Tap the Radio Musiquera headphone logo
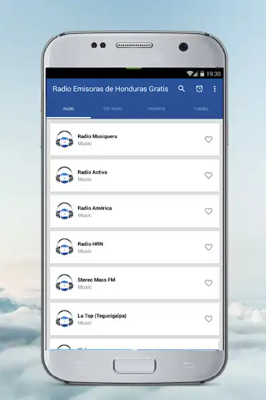This screenshot has width=266, height=400. 65,139
